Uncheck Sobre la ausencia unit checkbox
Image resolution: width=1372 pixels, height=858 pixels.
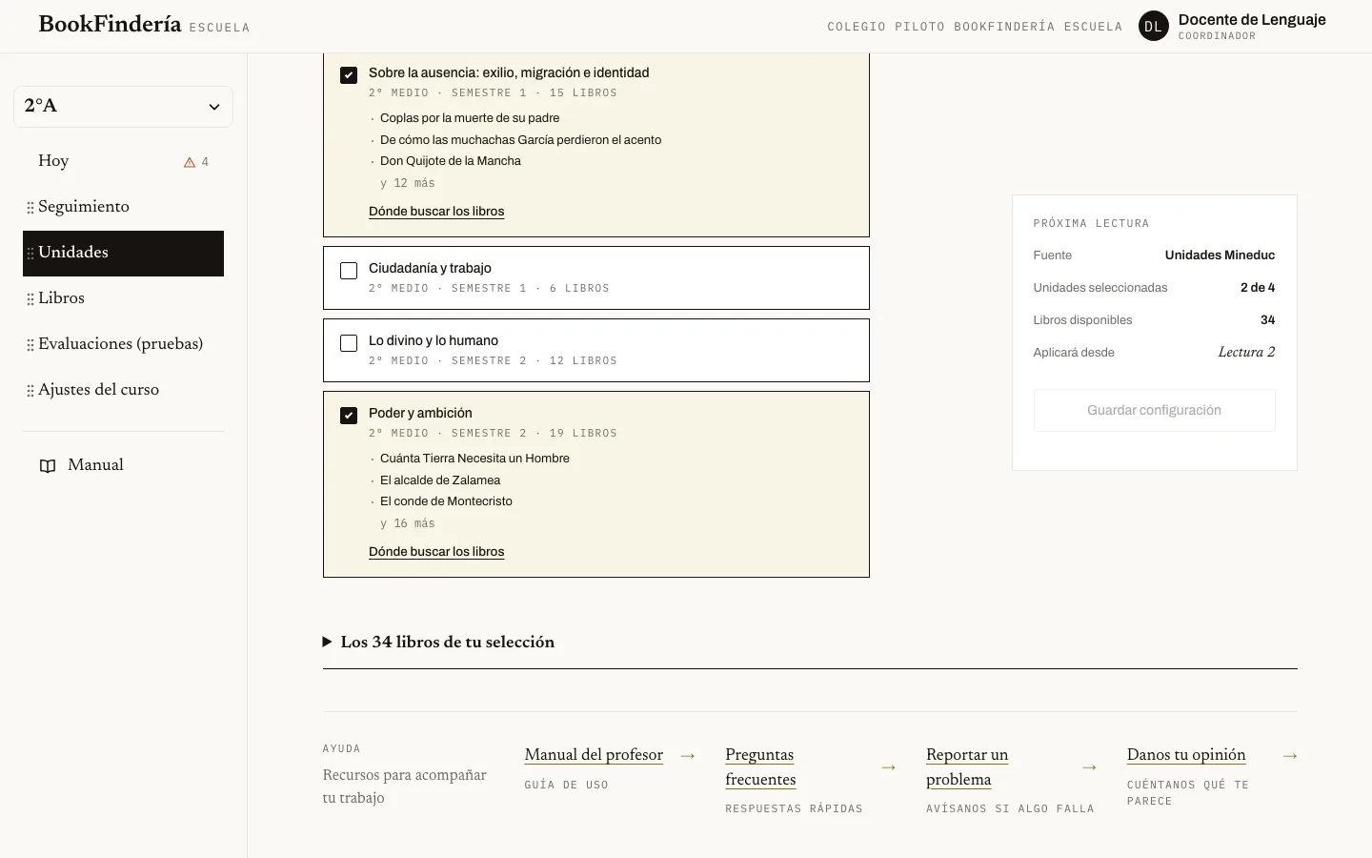click(349, 75)
